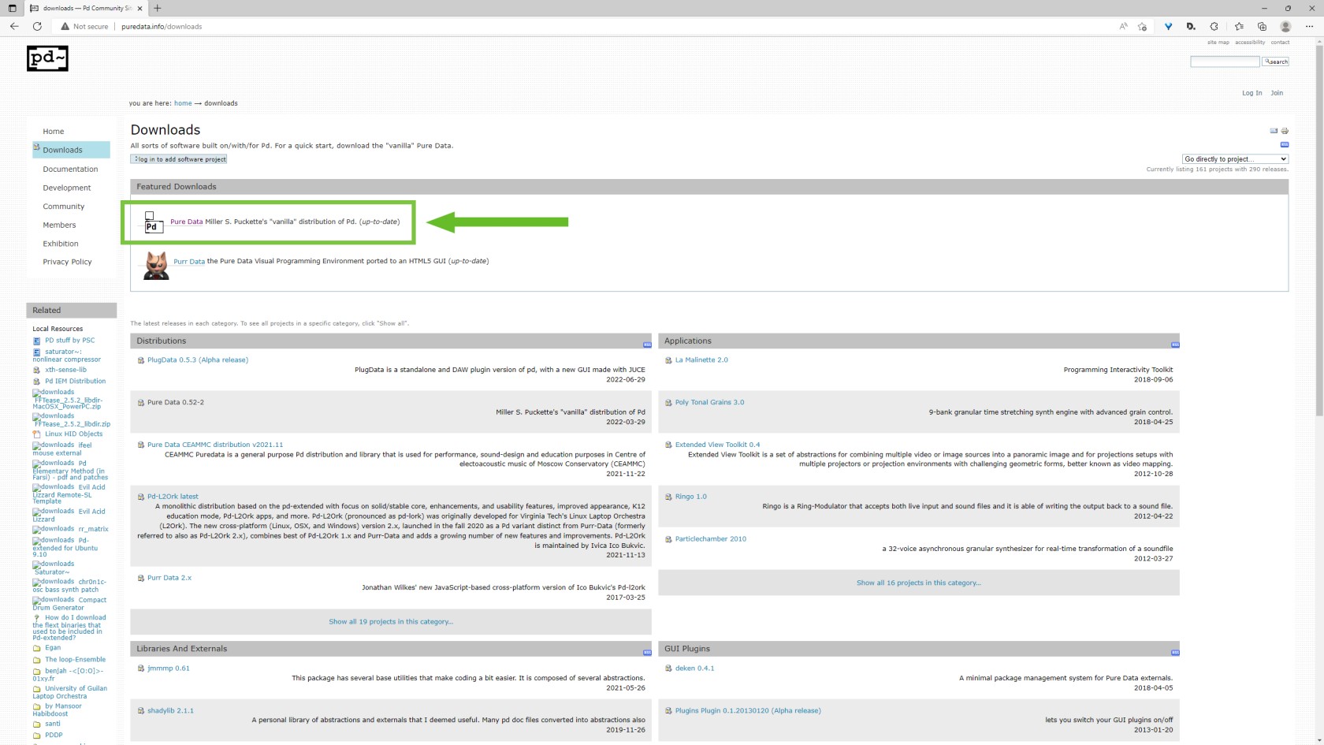This screenshot has width=1324, height=745.
Task: Click the address bar URL
Action: point(162,26)
